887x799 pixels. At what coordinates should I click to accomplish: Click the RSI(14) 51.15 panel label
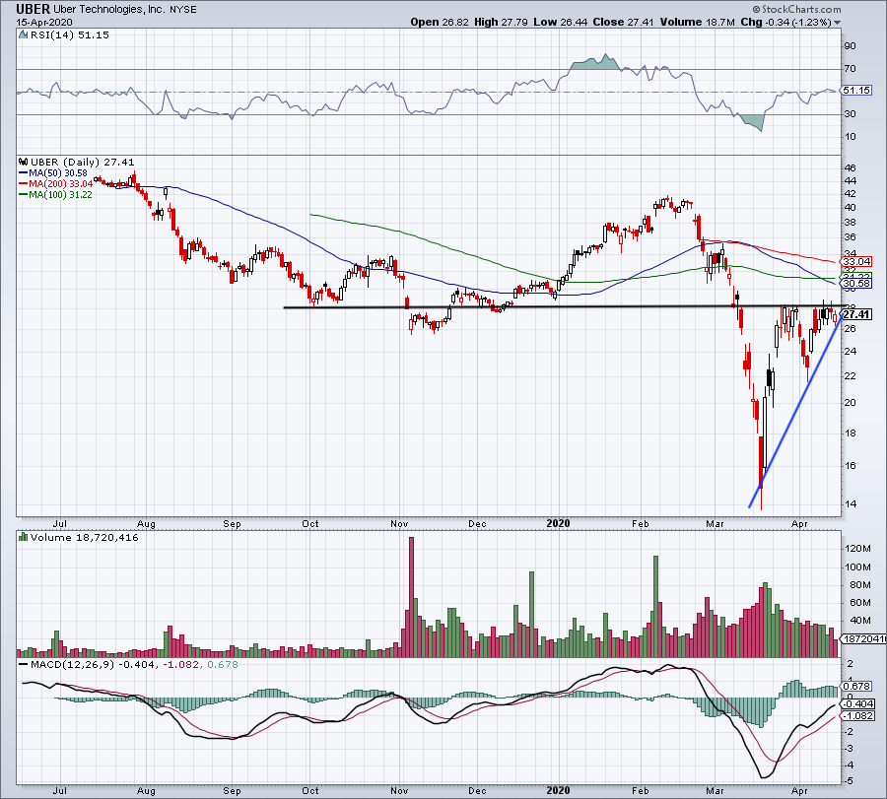69,35
